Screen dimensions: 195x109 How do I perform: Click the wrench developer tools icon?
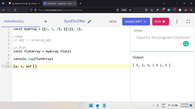click(158, 10)
